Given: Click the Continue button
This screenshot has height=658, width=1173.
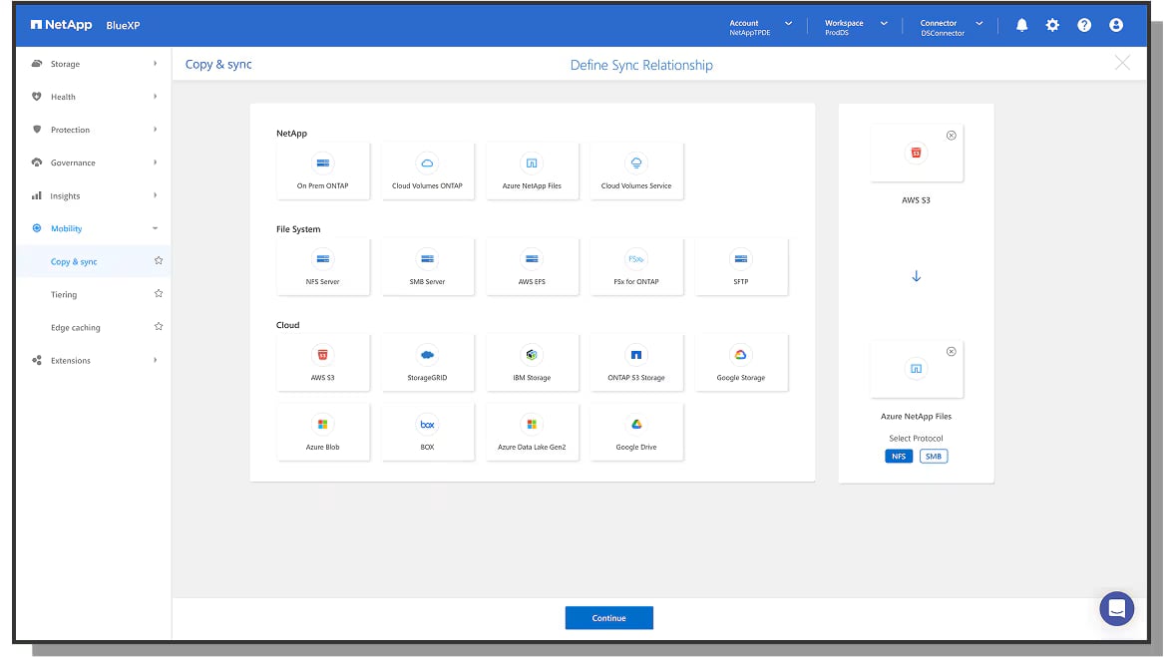Looking at the screenshot, I should pos(608,618).
